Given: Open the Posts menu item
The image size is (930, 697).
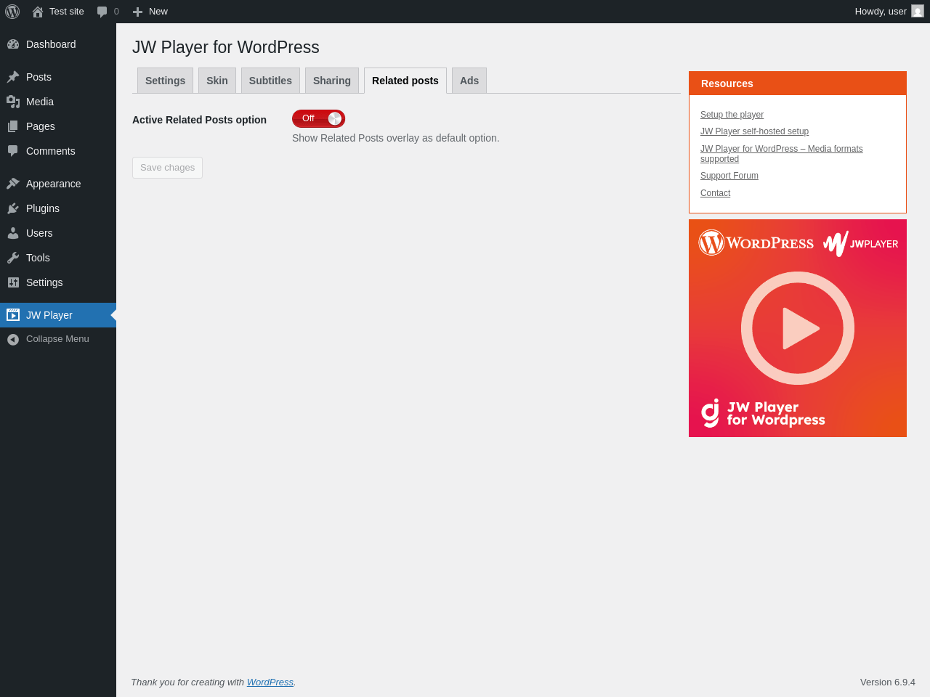Looking at the screenshot, I should 58,77.
